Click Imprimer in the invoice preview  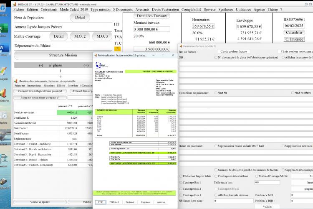pyautogui.click(x=146, y=202)
